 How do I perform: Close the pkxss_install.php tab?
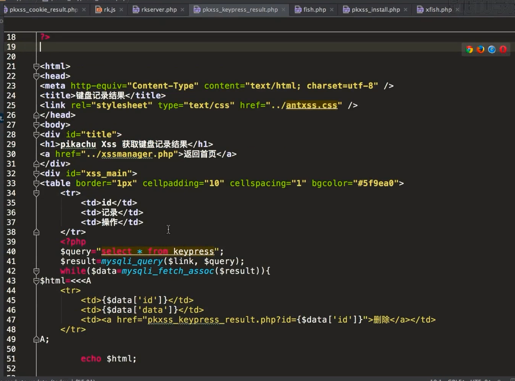click(406, 9)
